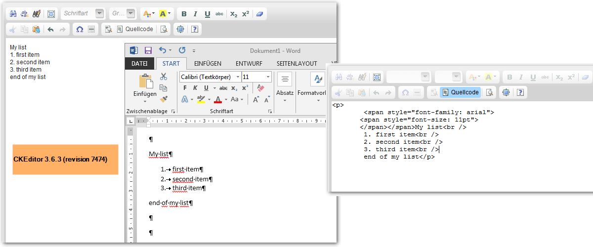
Task: Click the Save icon in Word title bar
Action: tap(148, 50)
